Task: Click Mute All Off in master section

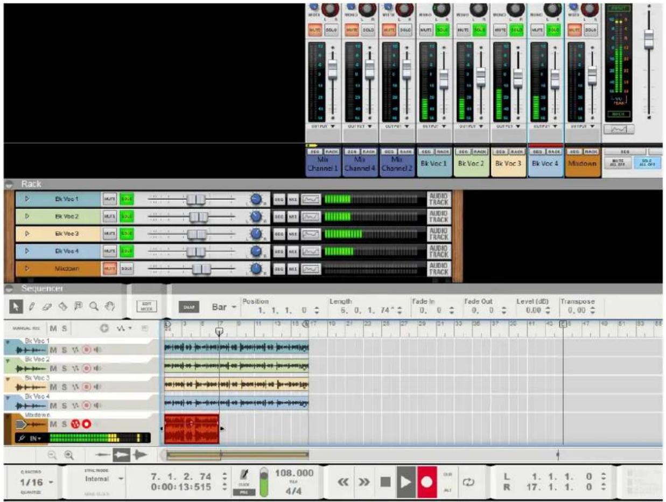Action: [617, 163]
